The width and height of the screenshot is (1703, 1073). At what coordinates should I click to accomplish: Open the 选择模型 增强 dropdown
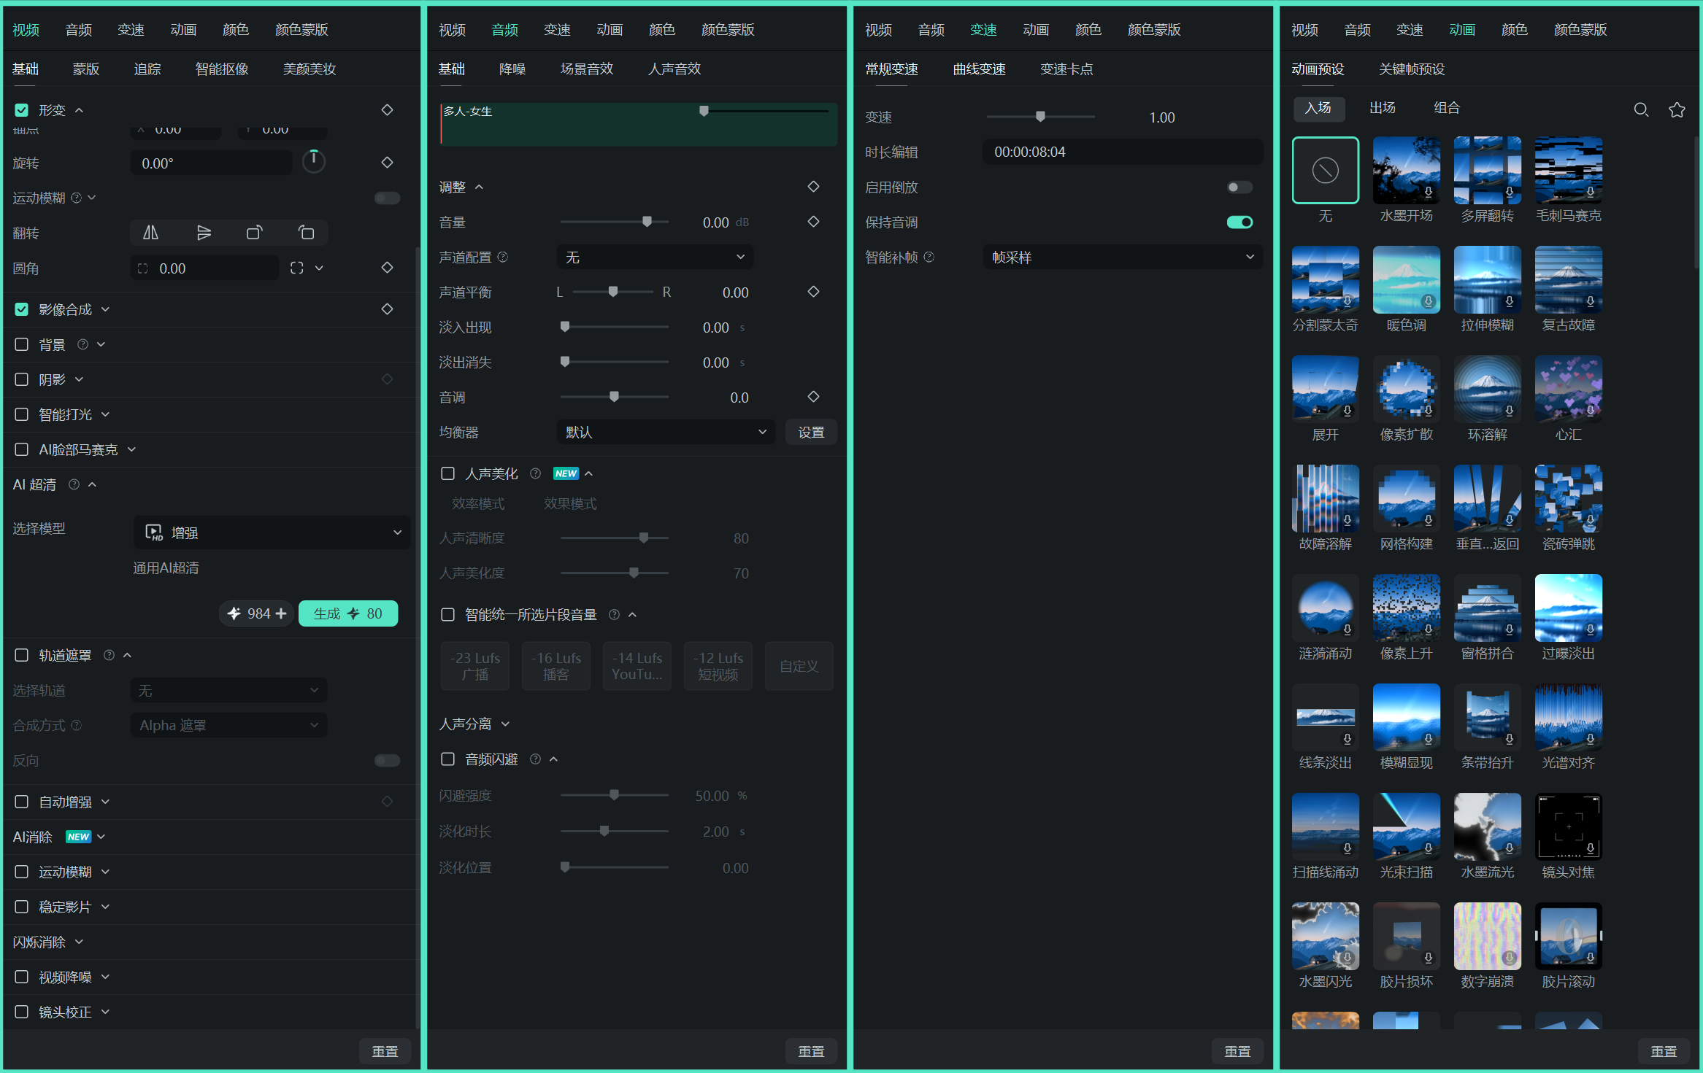pyautogui.click(x=272, y=532)
